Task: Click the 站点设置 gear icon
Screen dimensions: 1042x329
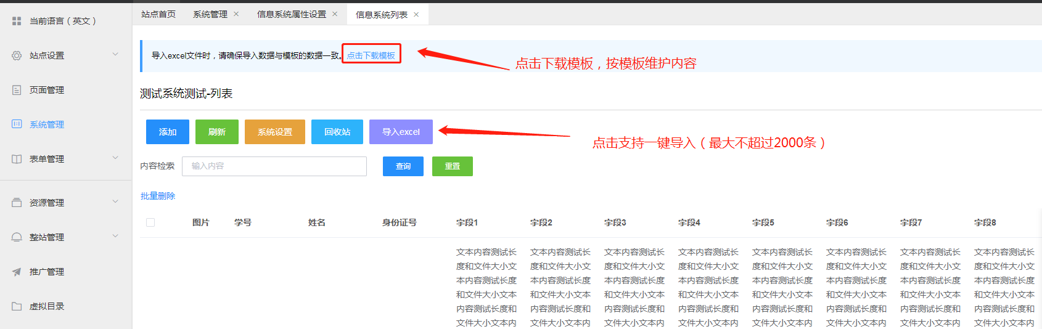Action: (17, 55)
